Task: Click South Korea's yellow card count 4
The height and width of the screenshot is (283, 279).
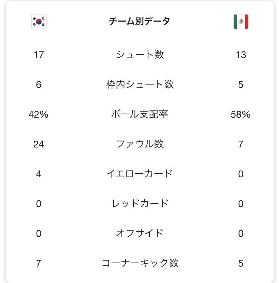Action: pos(38,174)
